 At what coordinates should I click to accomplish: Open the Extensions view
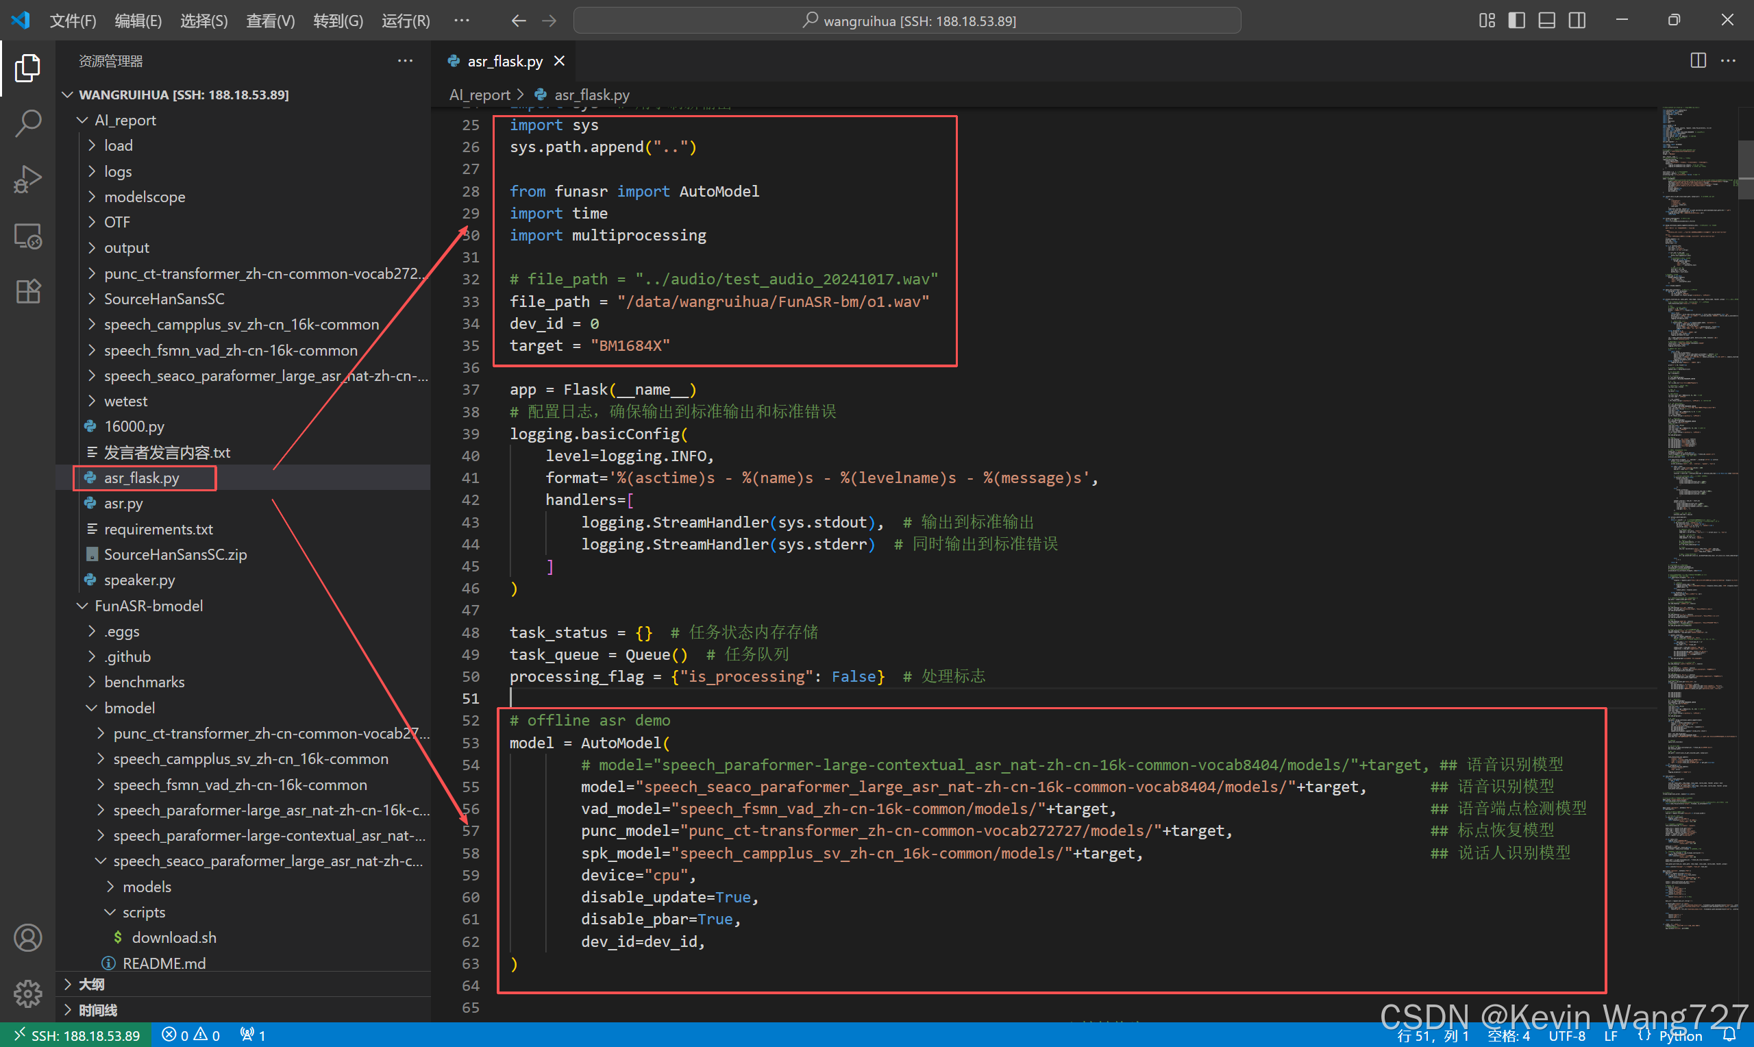pyautogui.click(x=27, y=291)
